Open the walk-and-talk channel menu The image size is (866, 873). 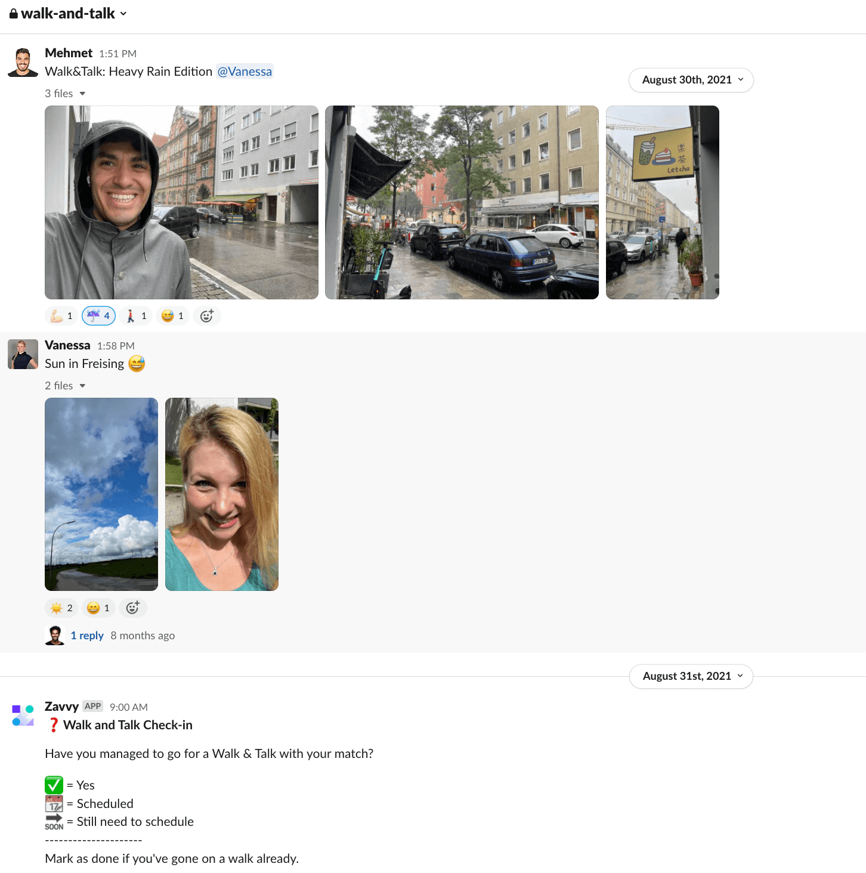click(x=69, y=14)
